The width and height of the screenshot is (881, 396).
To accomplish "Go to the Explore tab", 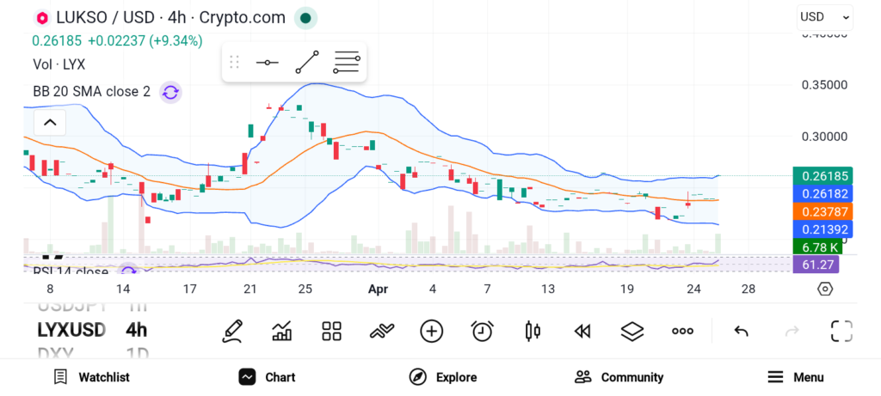I will [442, 377].
